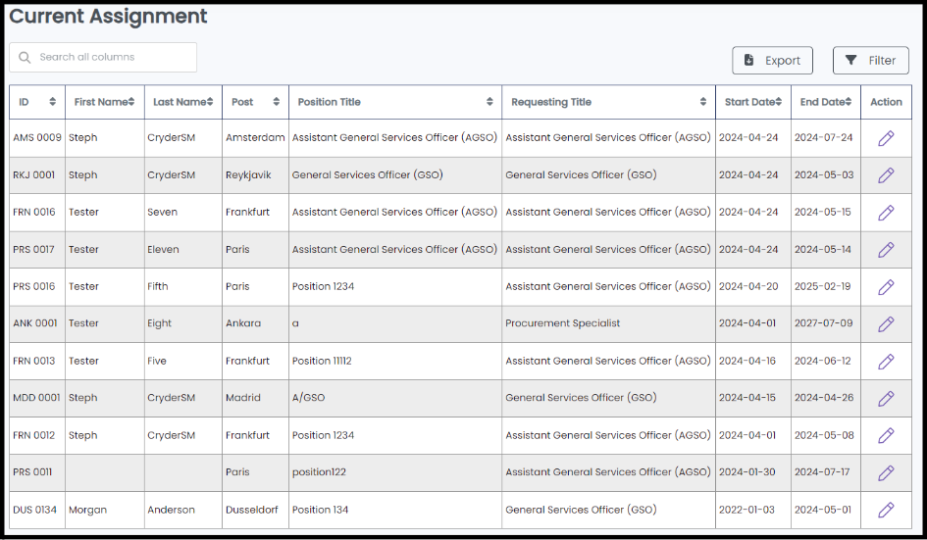Click the Current Assignment heading
This screenshot has height=540, width=927.
[x=108, y=16]
